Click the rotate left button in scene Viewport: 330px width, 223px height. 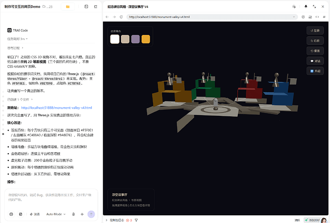click(x=315, y=31)
